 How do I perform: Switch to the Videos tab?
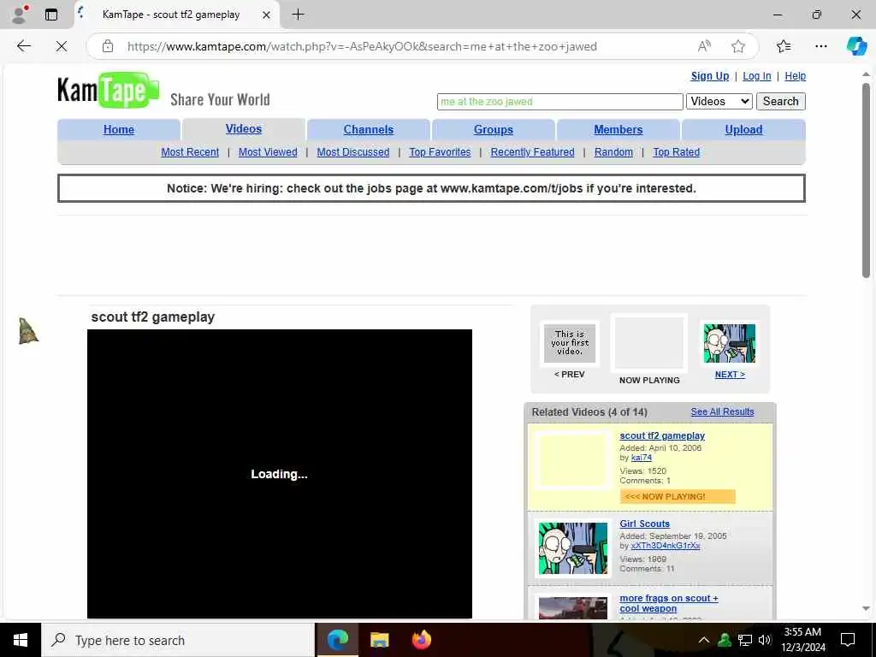pyautogui.click(x=244, y=129)
